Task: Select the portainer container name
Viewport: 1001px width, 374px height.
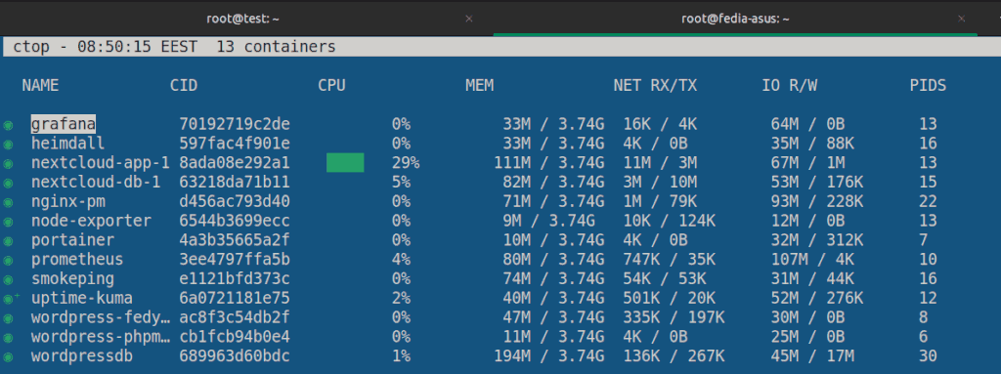Action: [x=72, y=240]
